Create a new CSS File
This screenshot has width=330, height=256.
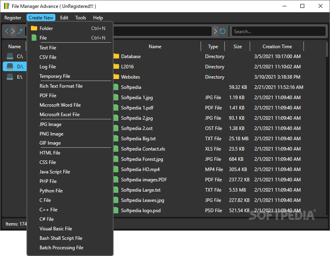pos(70,162)
